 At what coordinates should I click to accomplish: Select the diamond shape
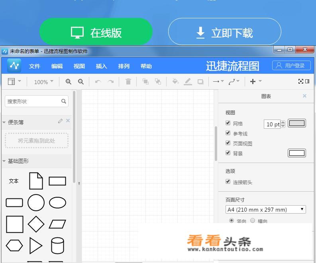36,224
